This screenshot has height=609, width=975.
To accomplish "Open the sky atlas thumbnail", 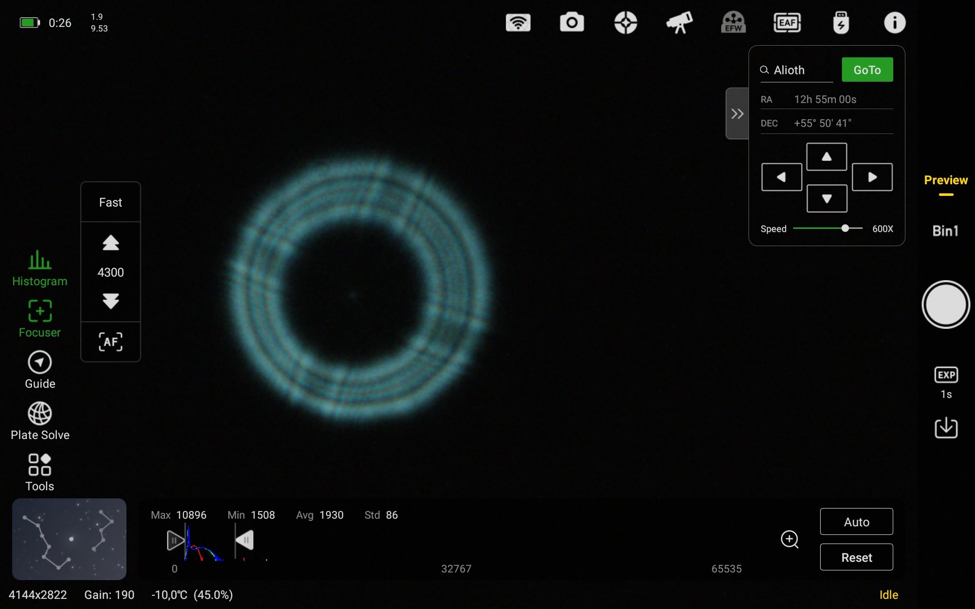I will [x=69, y=539].
